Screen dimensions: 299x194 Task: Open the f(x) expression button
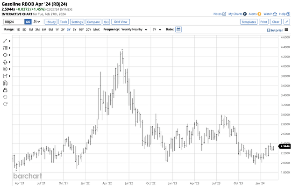(106, 22)
